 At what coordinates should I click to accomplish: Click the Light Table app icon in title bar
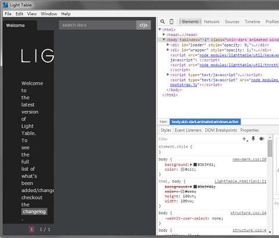pos(5,5)
